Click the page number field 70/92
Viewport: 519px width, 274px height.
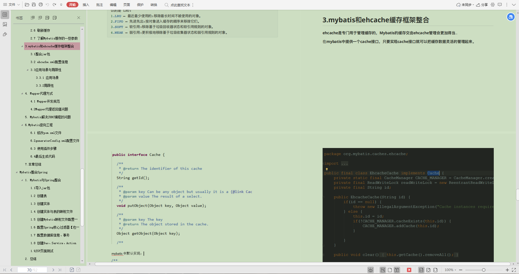point(32,270)
